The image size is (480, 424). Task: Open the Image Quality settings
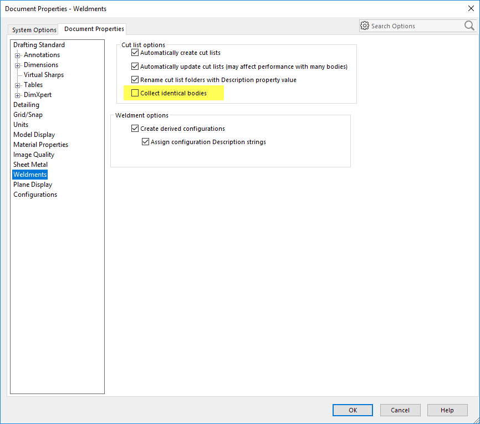[34, 155]
